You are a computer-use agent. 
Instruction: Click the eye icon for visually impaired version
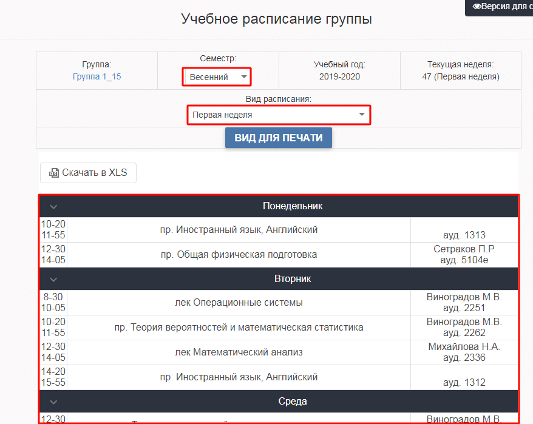click(477, 6)
